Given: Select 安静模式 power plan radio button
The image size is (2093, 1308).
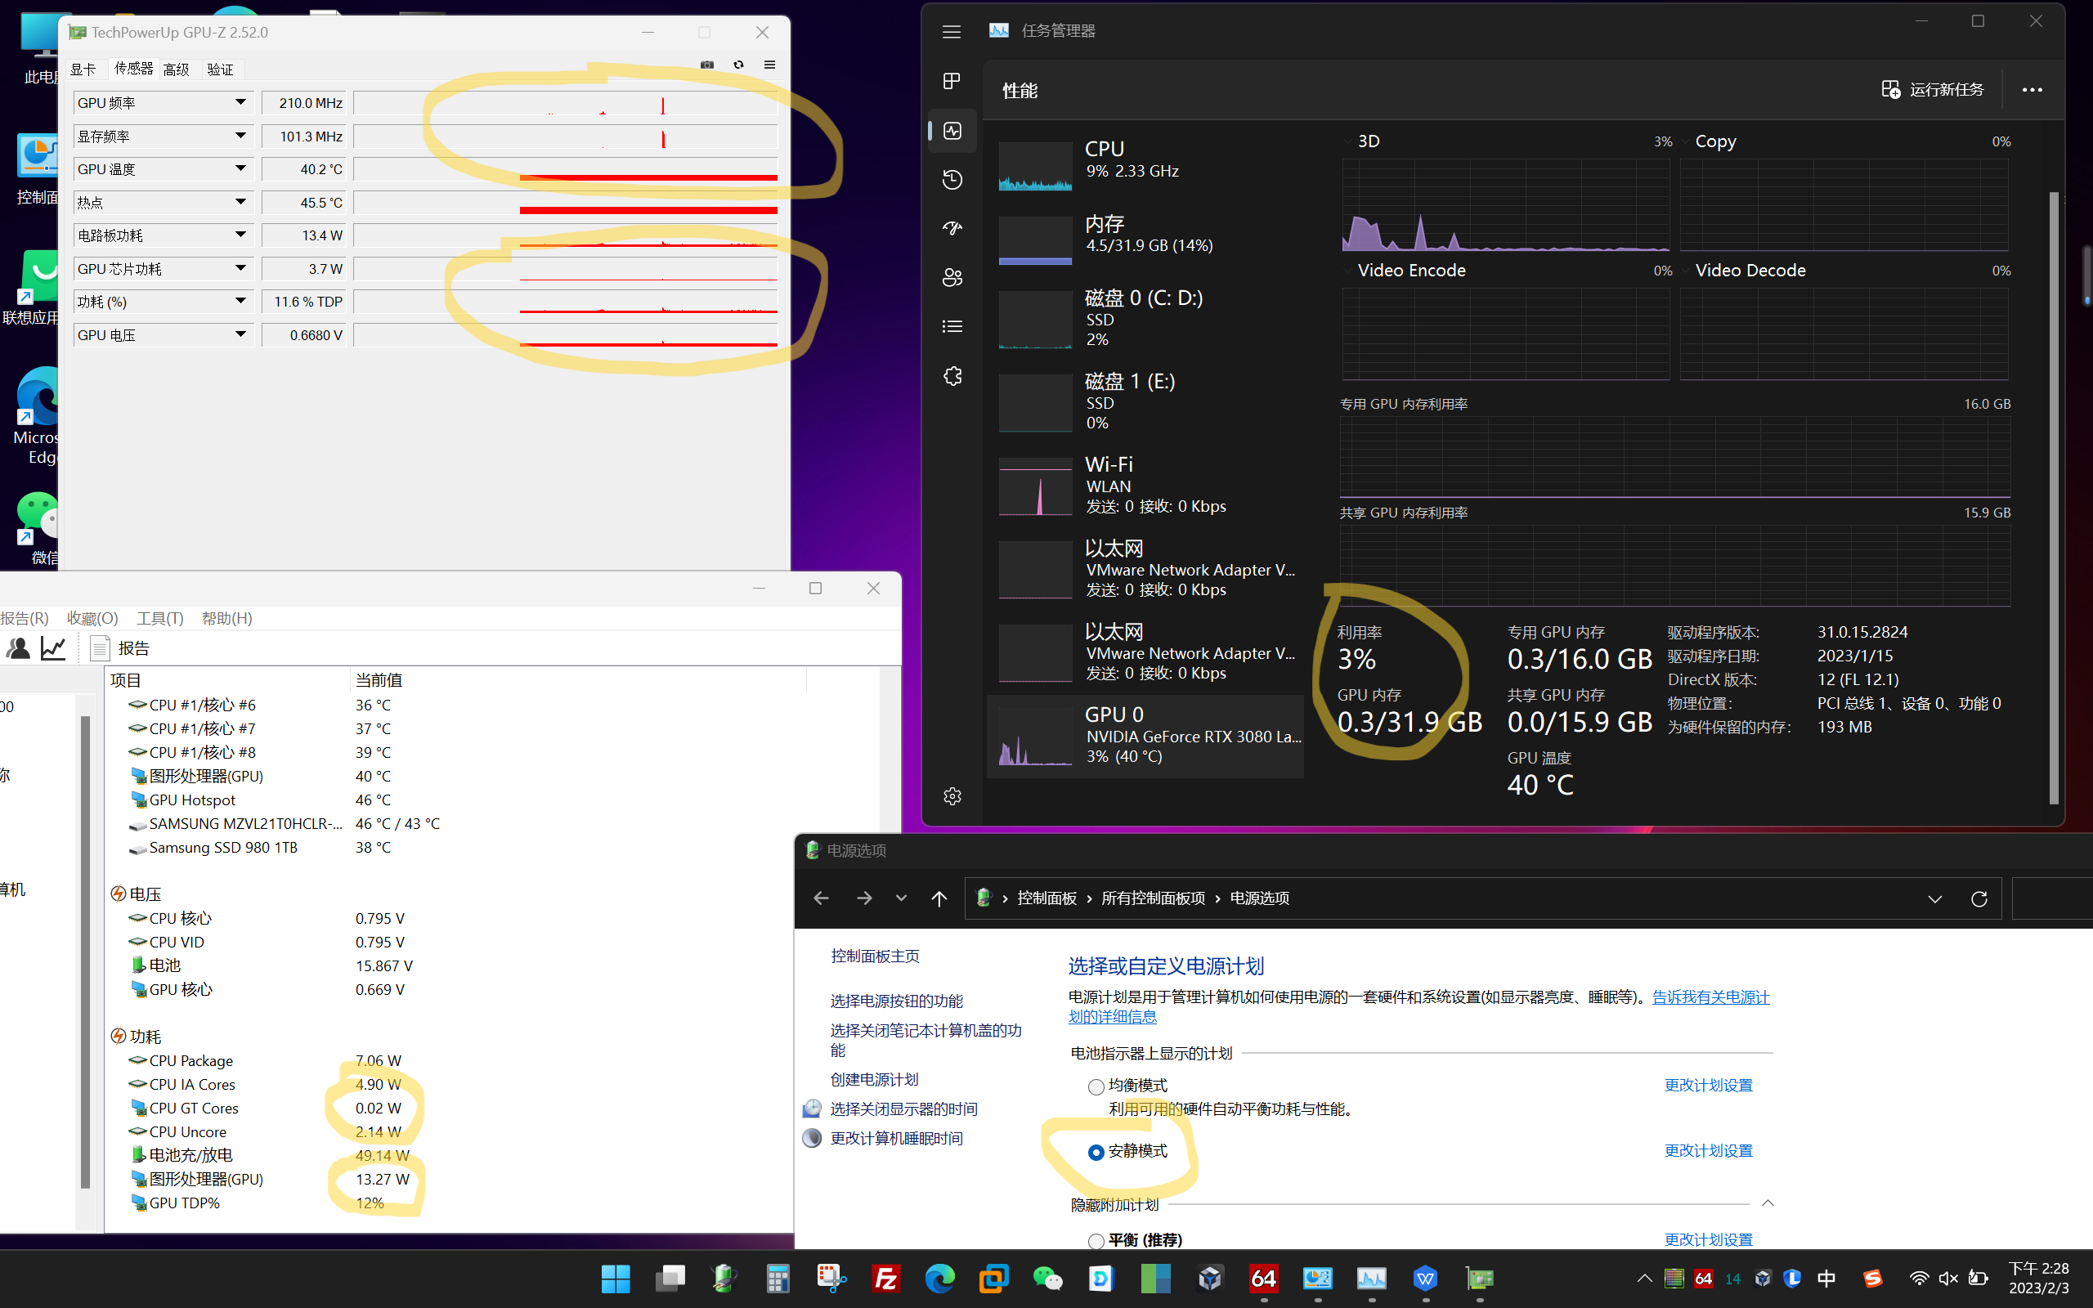Looking at the screenshot, I should tap(1096, 1153).
